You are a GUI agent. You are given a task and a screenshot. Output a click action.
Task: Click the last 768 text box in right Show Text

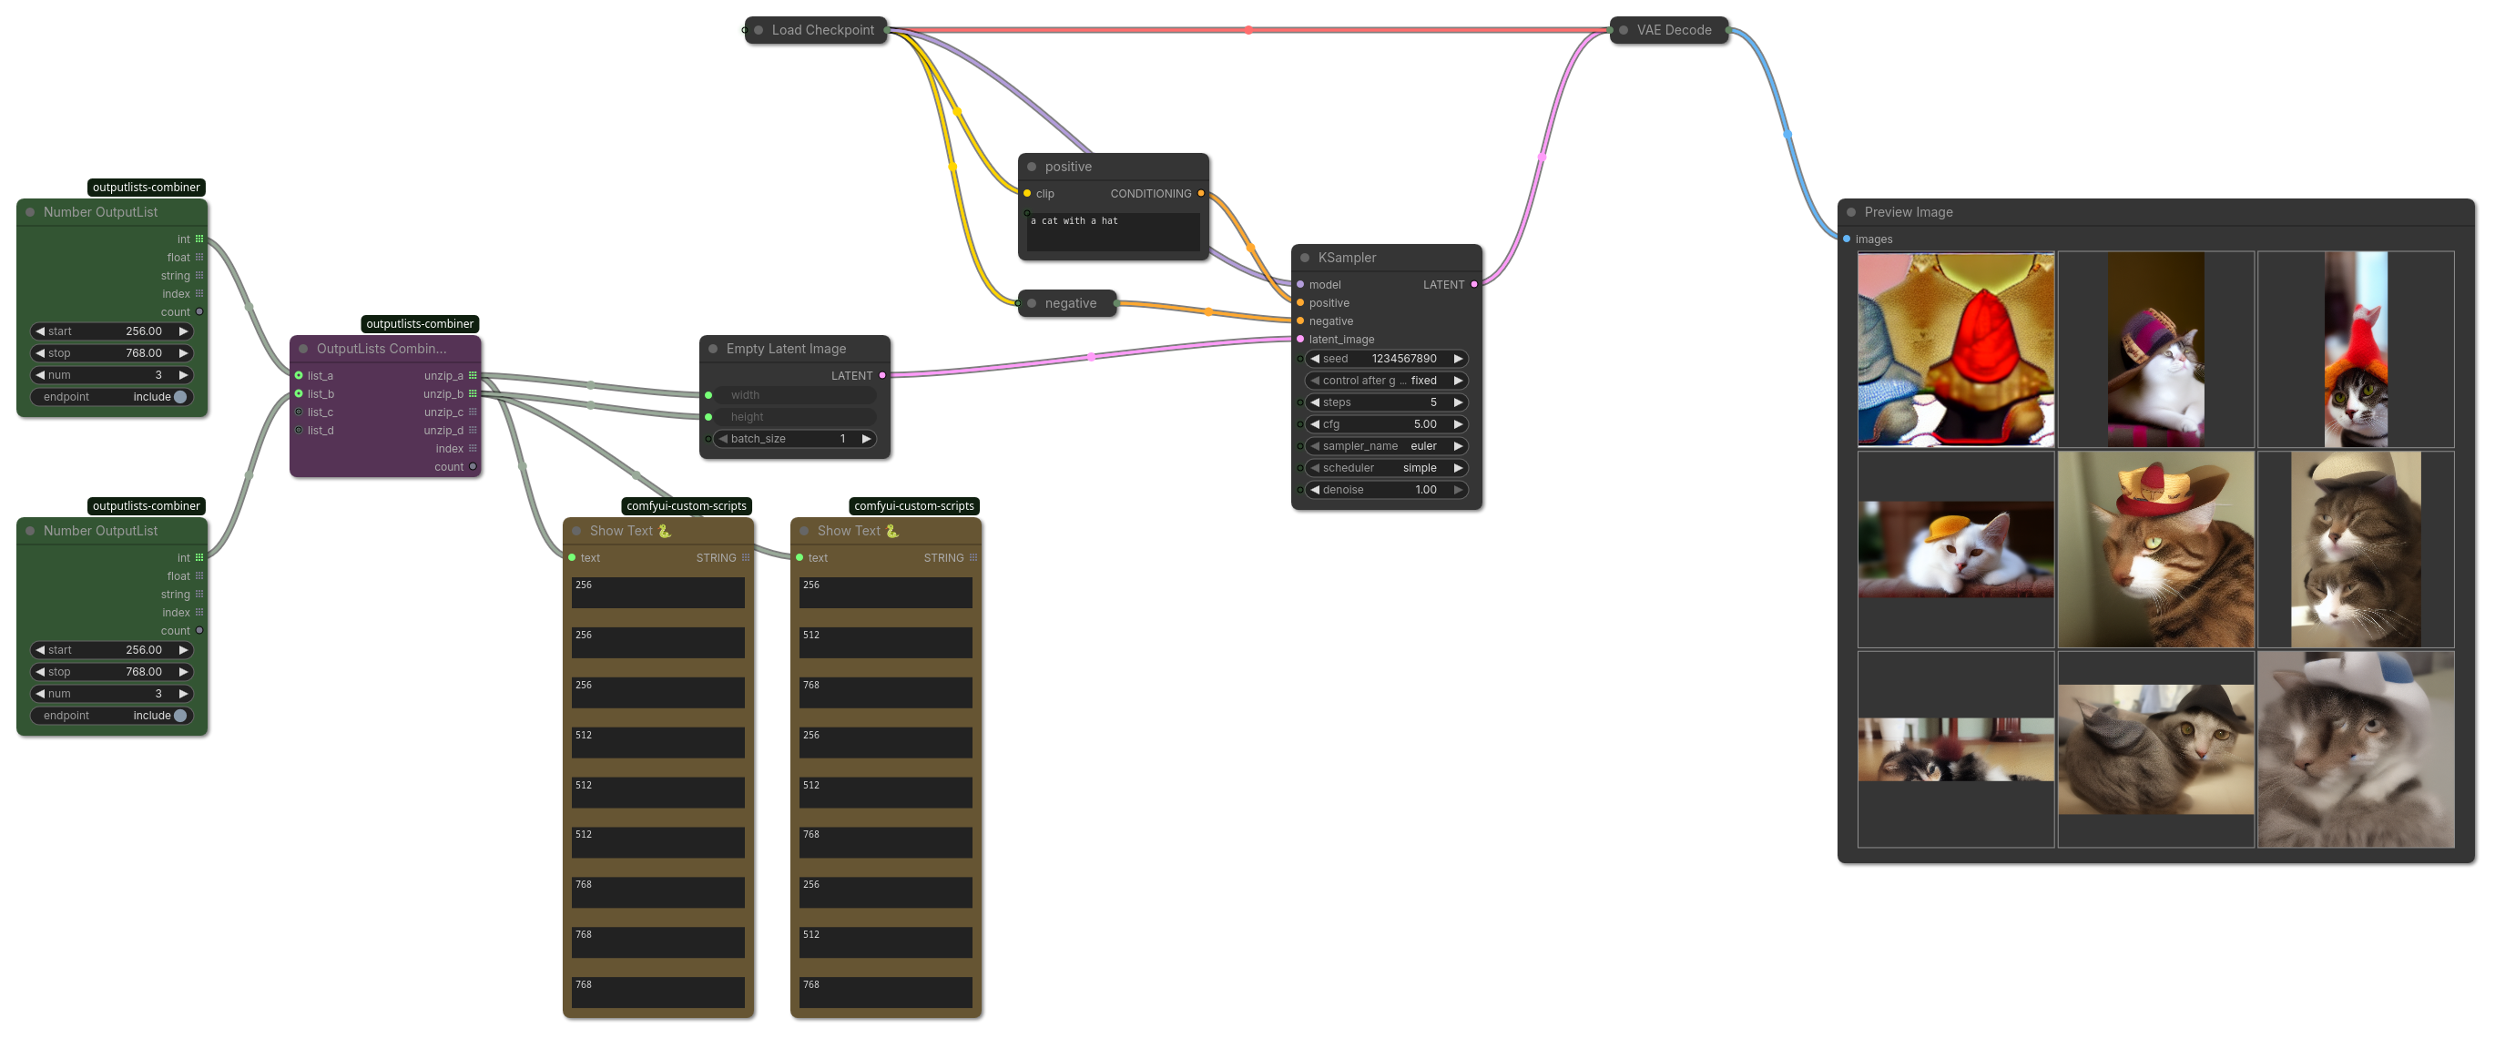[885, 992]
